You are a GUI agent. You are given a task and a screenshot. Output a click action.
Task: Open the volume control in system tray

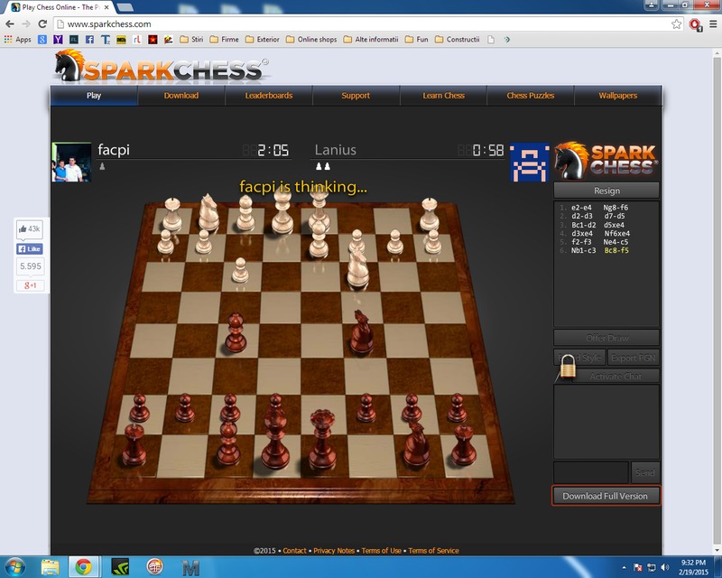tap(664, 567)
